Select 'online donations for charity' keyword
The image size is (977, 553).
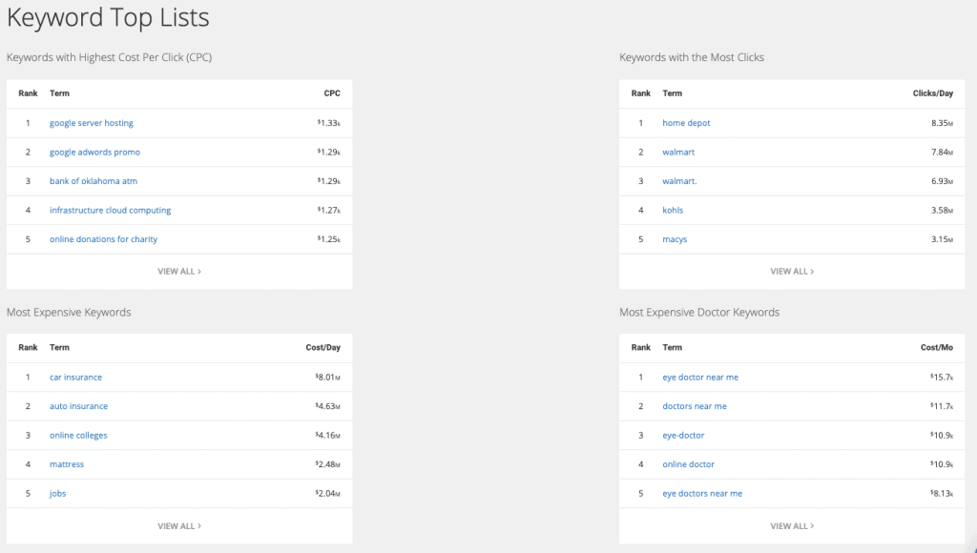(x=103, y=239)
